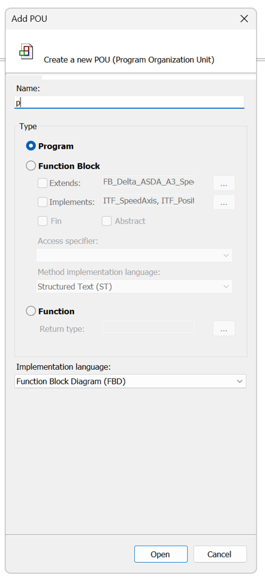Expand Method implementation language dropdown
Screen dimensions: 265x577
pyautogui.click(x=134, y=287)
